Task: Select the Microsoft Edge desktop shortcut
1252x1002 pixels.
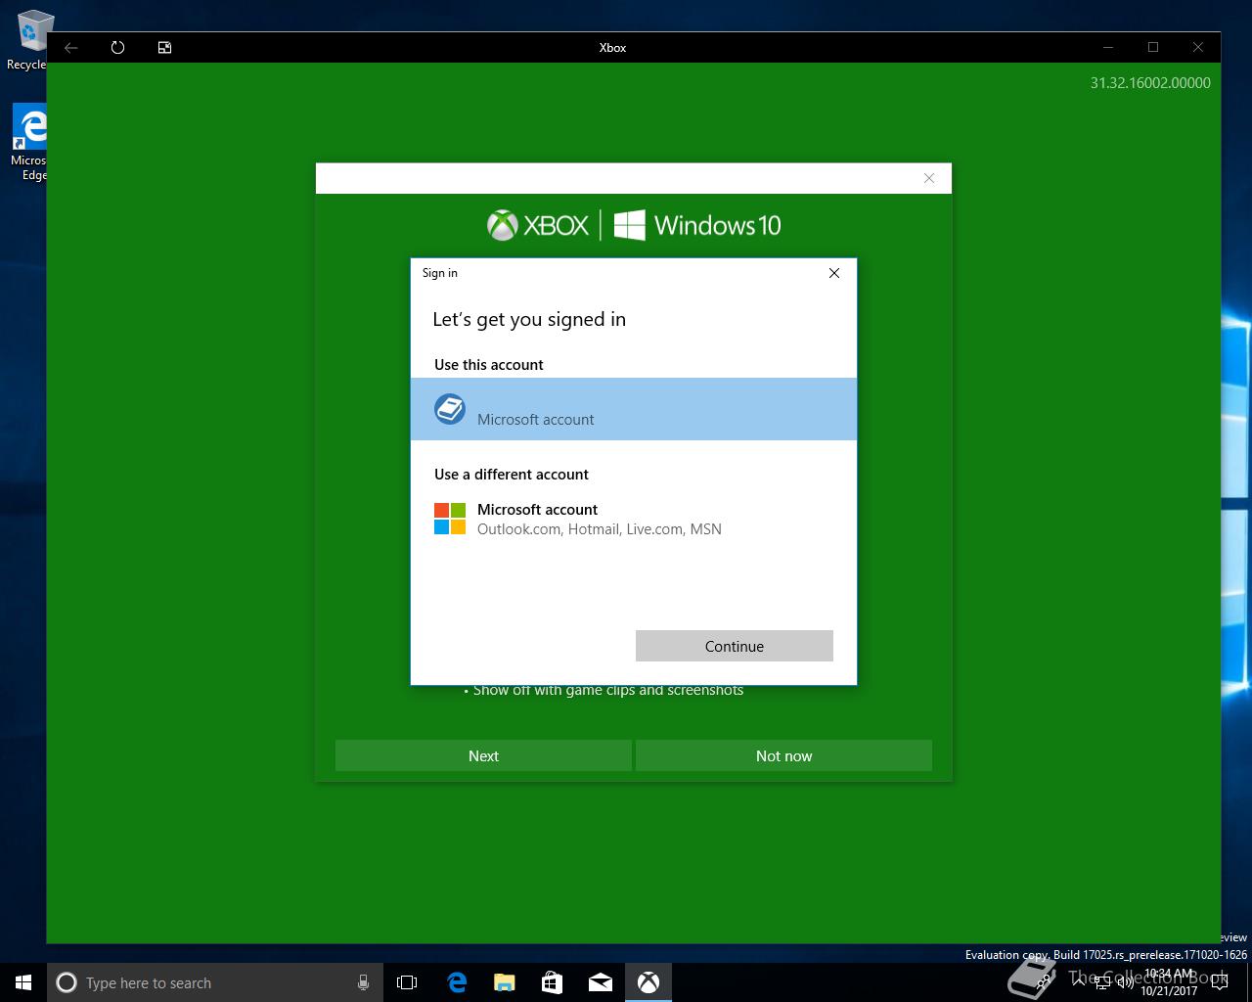Action: pos(27,143)
